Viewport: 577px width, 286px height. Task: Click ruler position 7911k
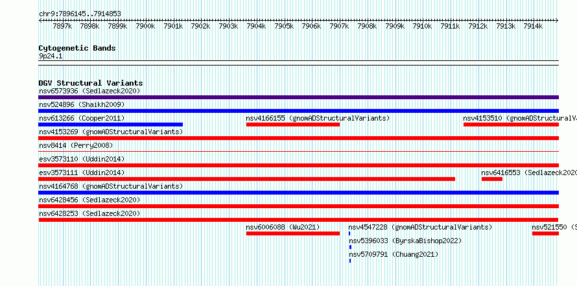point(451,26)
